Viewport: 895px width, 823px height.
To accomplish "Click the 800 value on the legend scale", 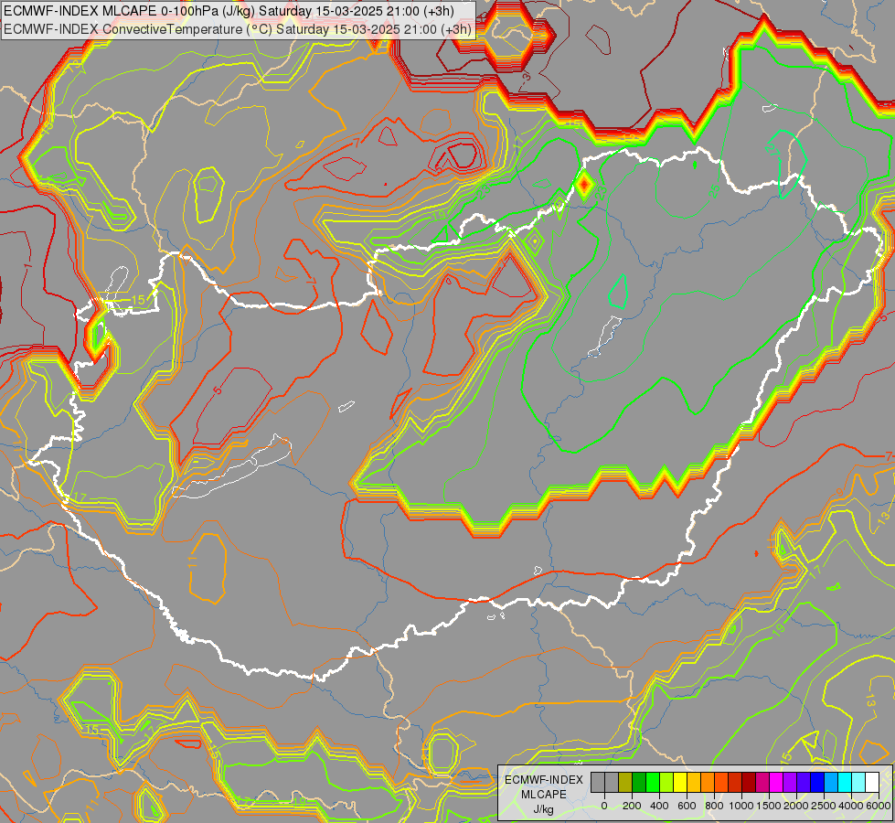I will coord(714,806).
